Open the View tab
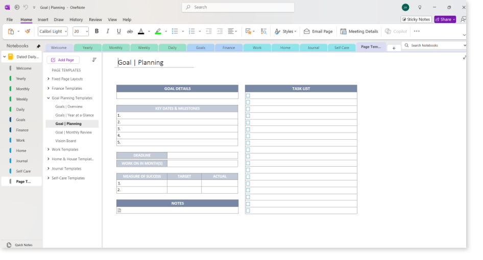483x260 pixels. pos(112,19)
